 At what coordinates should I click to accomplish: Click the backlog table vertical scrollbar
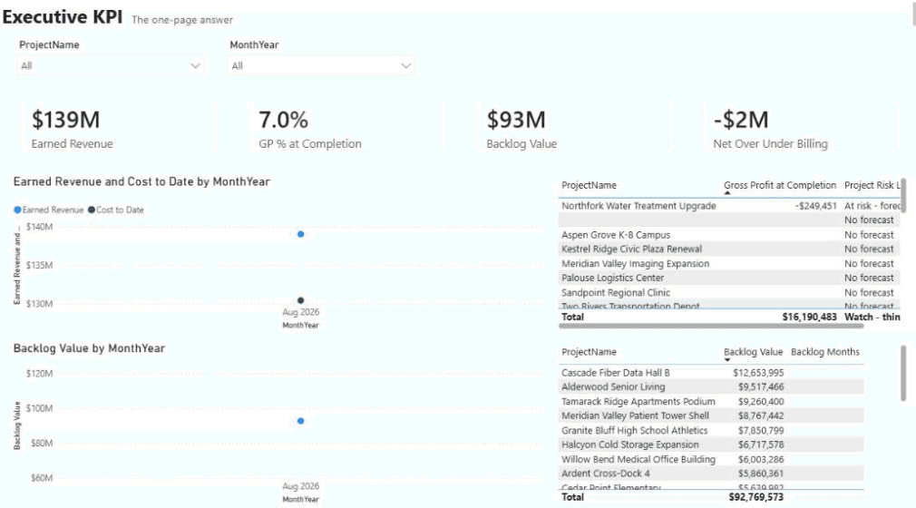[903, 373]
